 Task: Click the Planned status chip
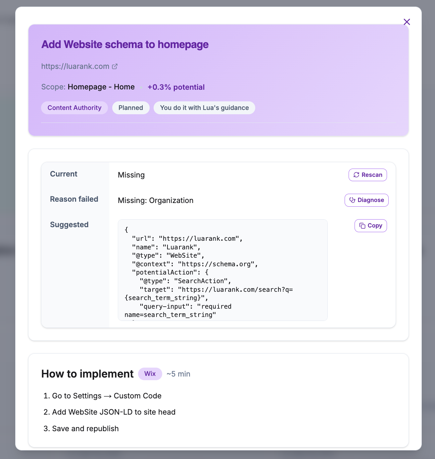(131, 108)
